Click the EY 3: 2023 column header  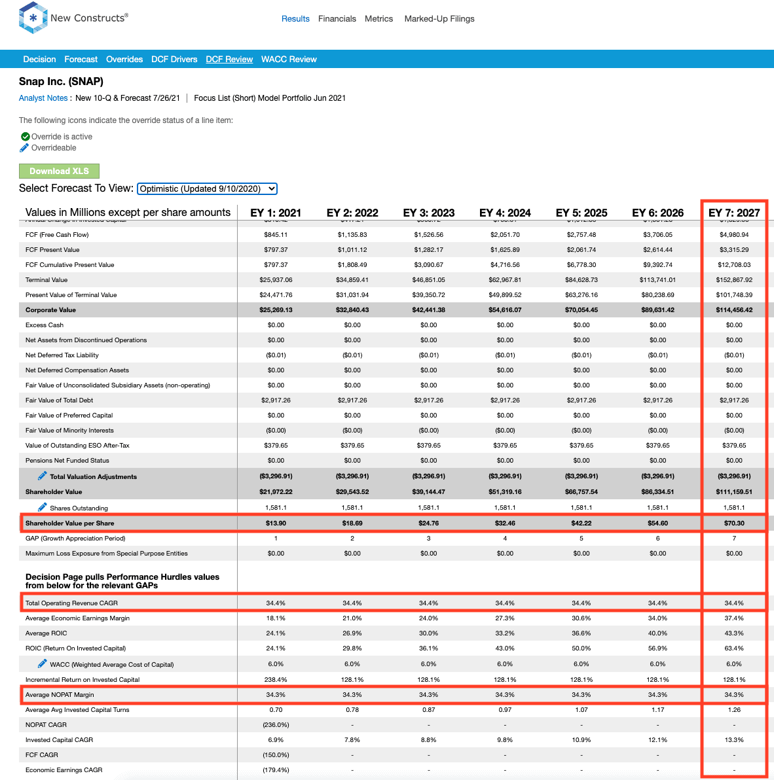click(x=428, y=213)
